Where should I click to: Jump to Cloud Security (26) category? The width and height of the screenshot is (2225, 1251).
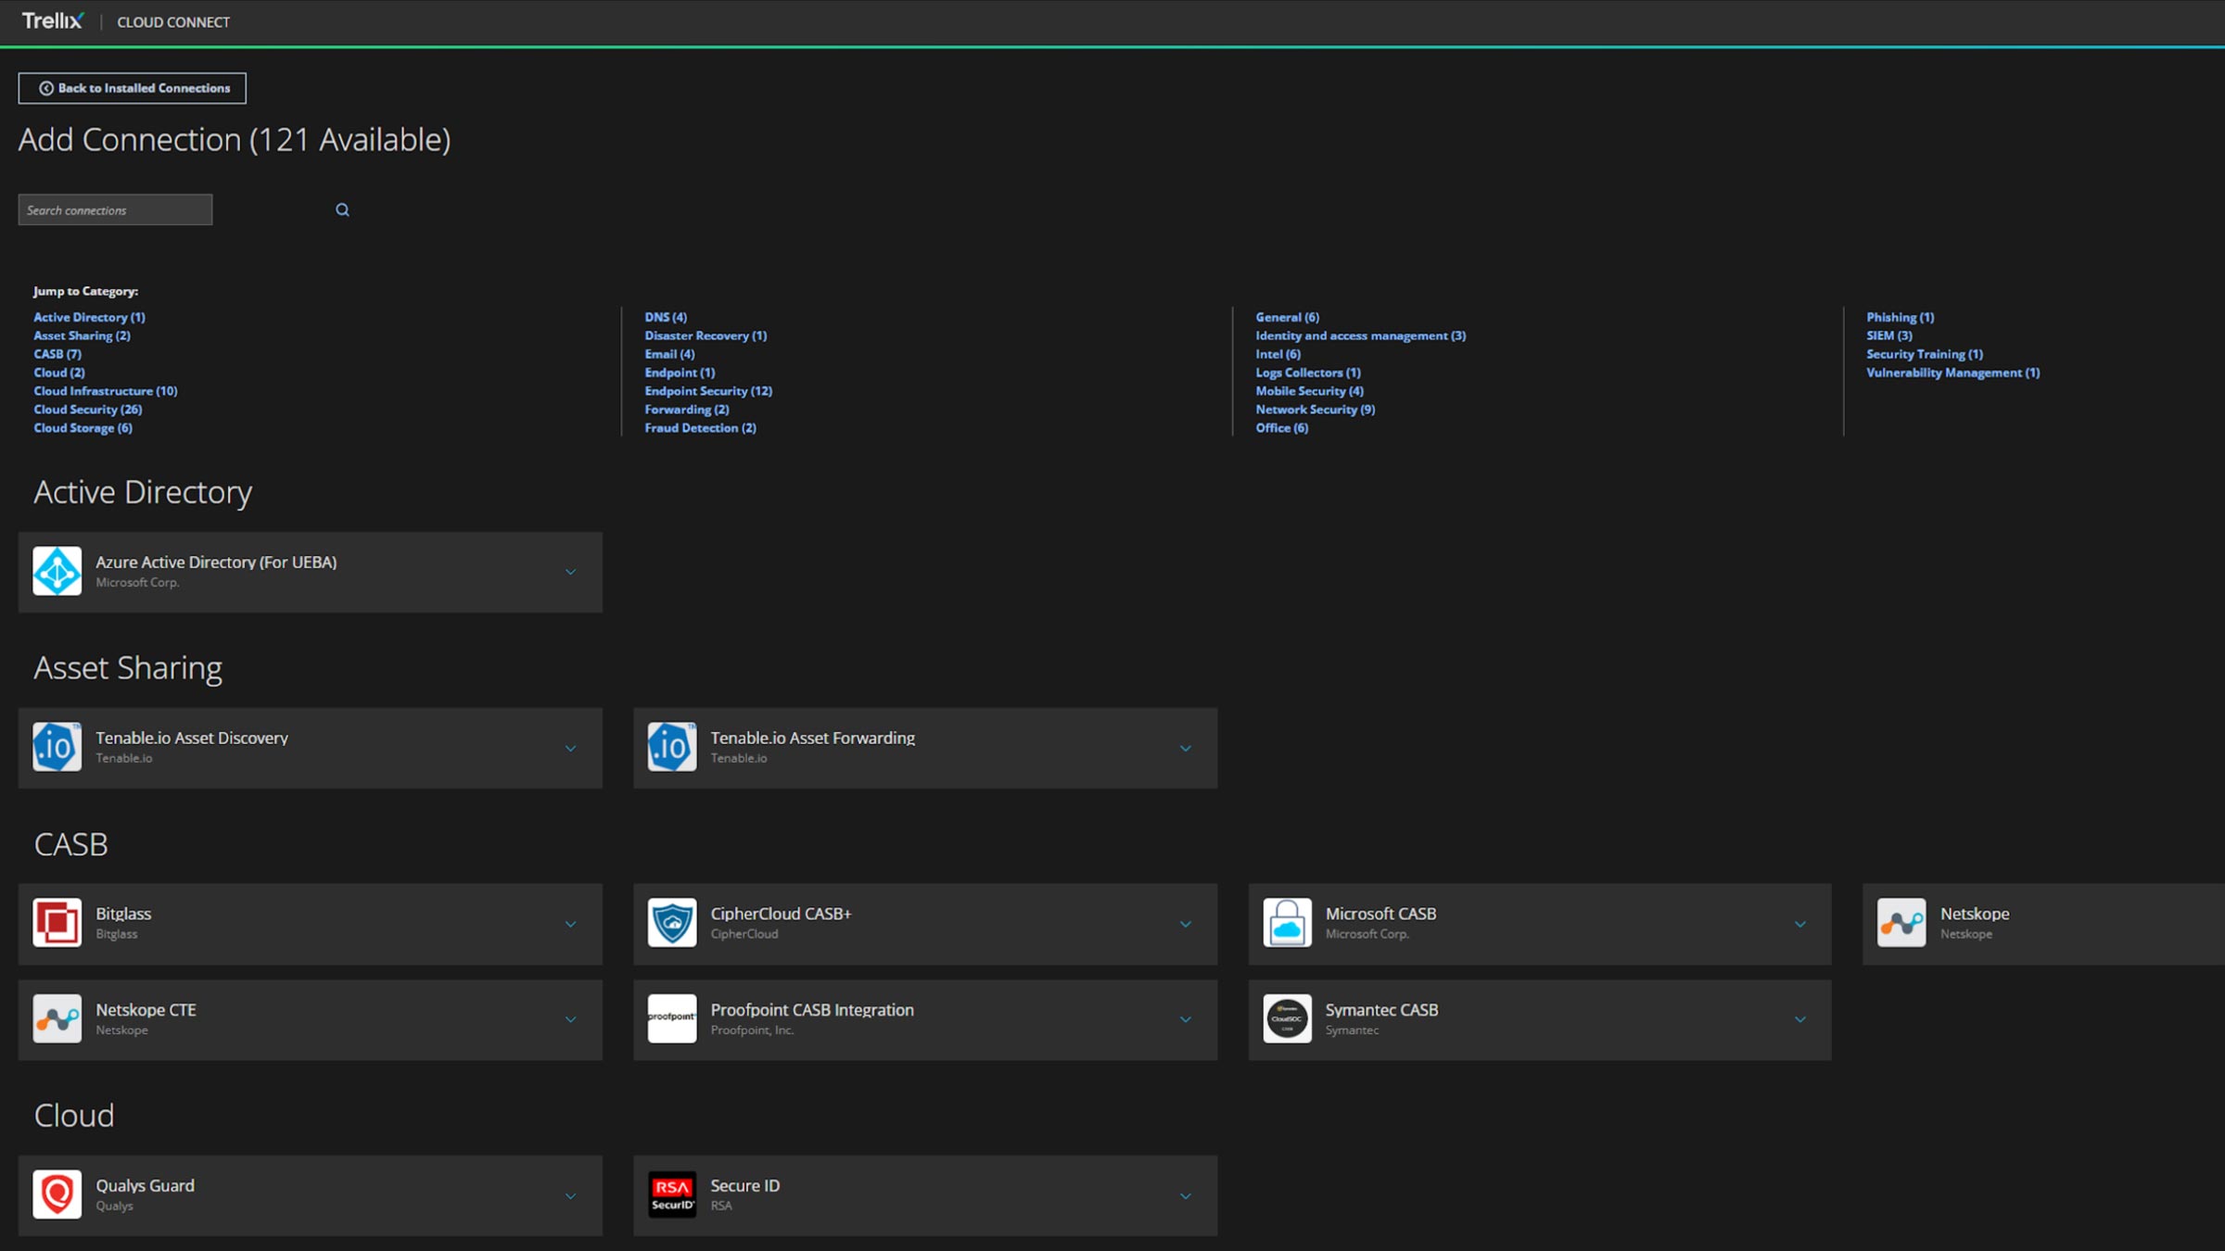coord(88,410)
